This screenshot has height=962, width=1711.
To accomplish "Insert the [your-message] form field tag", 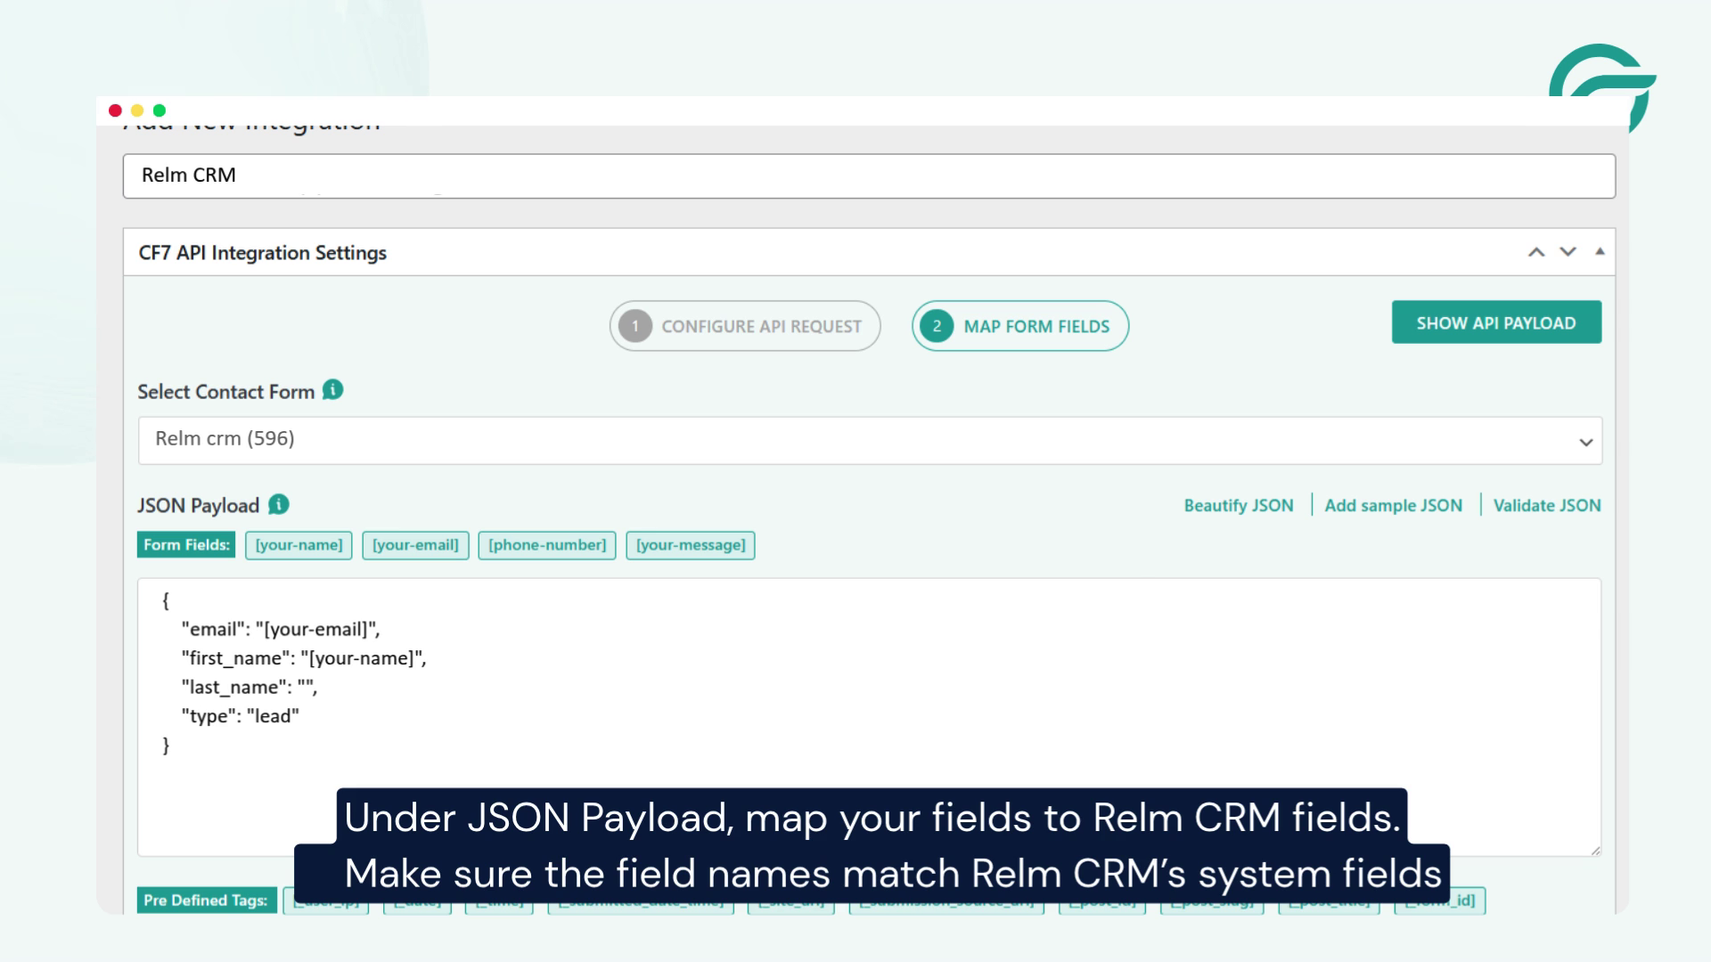I will [x=691, y=545].
